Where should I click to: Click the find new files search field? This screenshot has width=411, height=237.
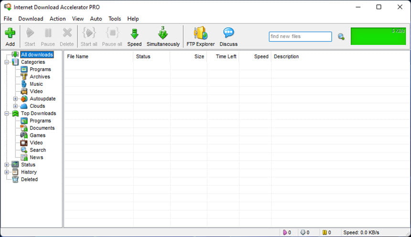300,37
